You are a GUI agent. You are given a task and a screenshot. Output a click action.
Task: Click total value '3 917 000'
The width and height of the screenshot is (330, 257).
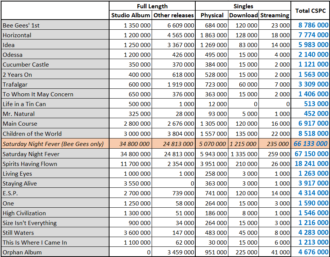[313, 183]
